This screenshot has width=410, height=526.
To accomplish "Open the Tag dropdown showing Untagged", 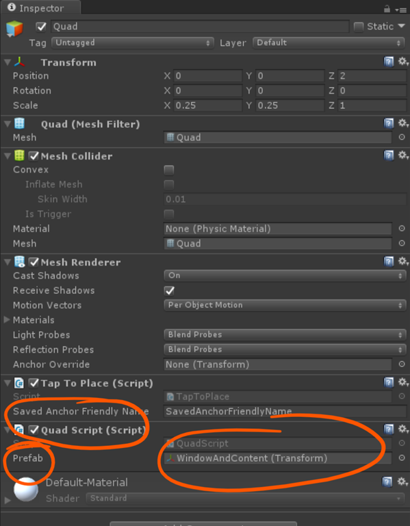I will [132, 43].
